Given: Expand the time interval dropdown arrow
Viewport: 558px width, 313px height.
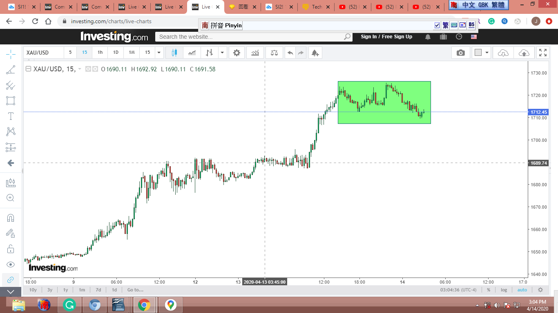Looking at the screenshot, I should coord(159,53).
